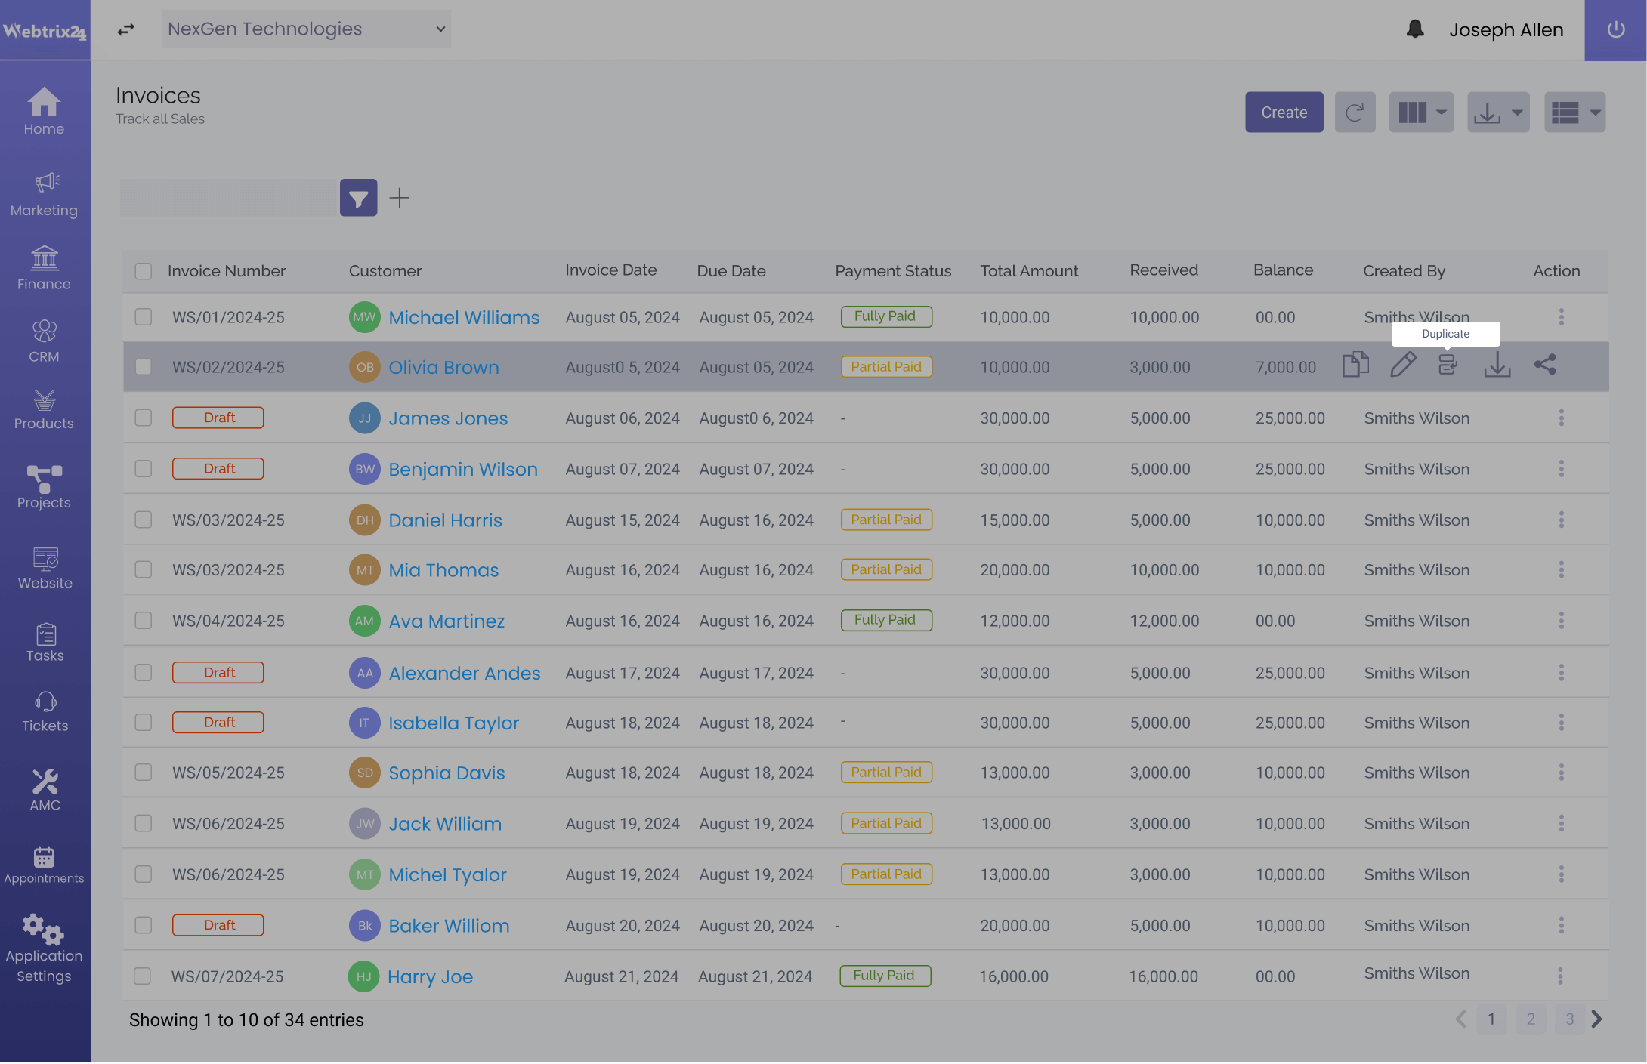Viewport: 1647px width, 1064px height.
Task: Click the share icon in highlighted row
Action: [1545, 365]
